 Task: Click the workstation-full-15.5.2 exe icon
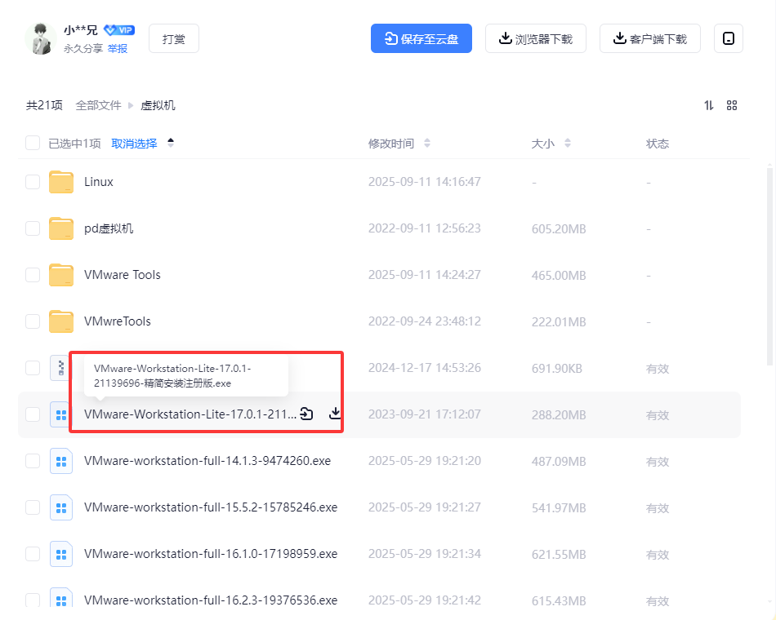(61, 507)
